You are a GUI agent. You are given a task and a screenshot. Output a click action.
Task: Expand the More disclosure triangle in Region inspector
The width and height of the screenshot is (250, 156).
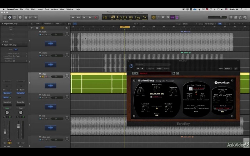click(x=3, y=42)
